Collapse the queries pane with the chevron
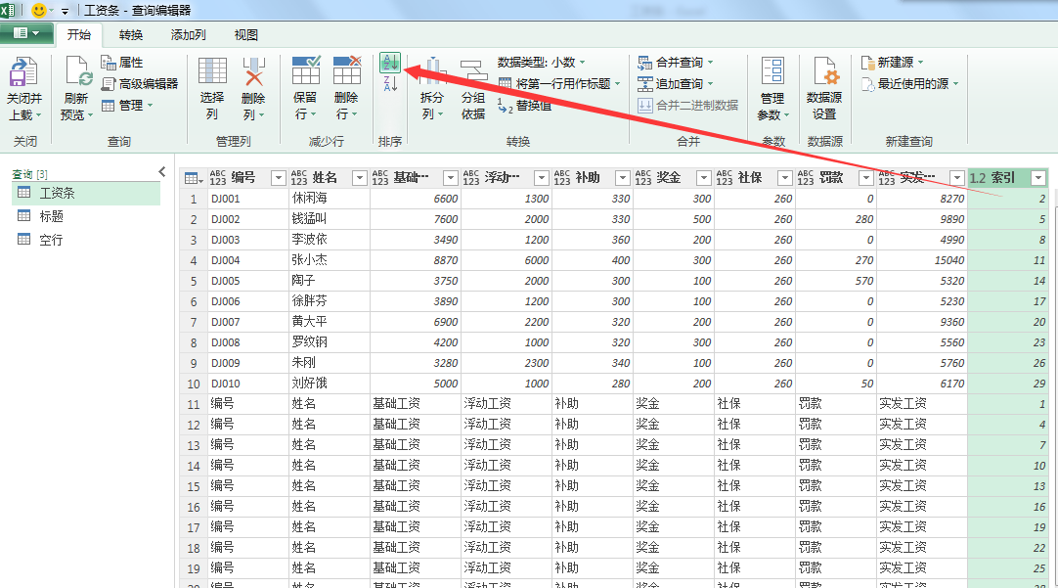 click(162, 172)
